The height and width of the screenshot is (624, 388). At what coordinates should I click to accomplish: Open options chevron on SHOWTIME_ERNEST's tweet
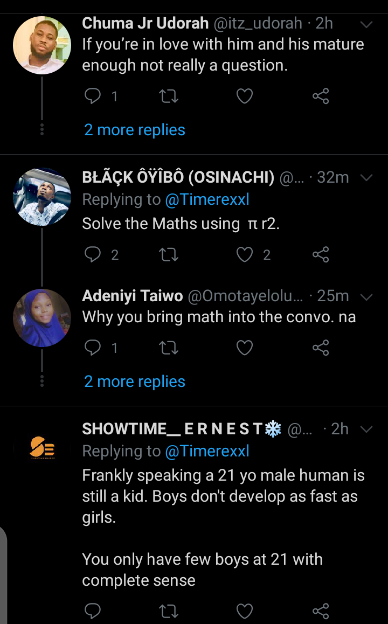(x=366, y=429)
